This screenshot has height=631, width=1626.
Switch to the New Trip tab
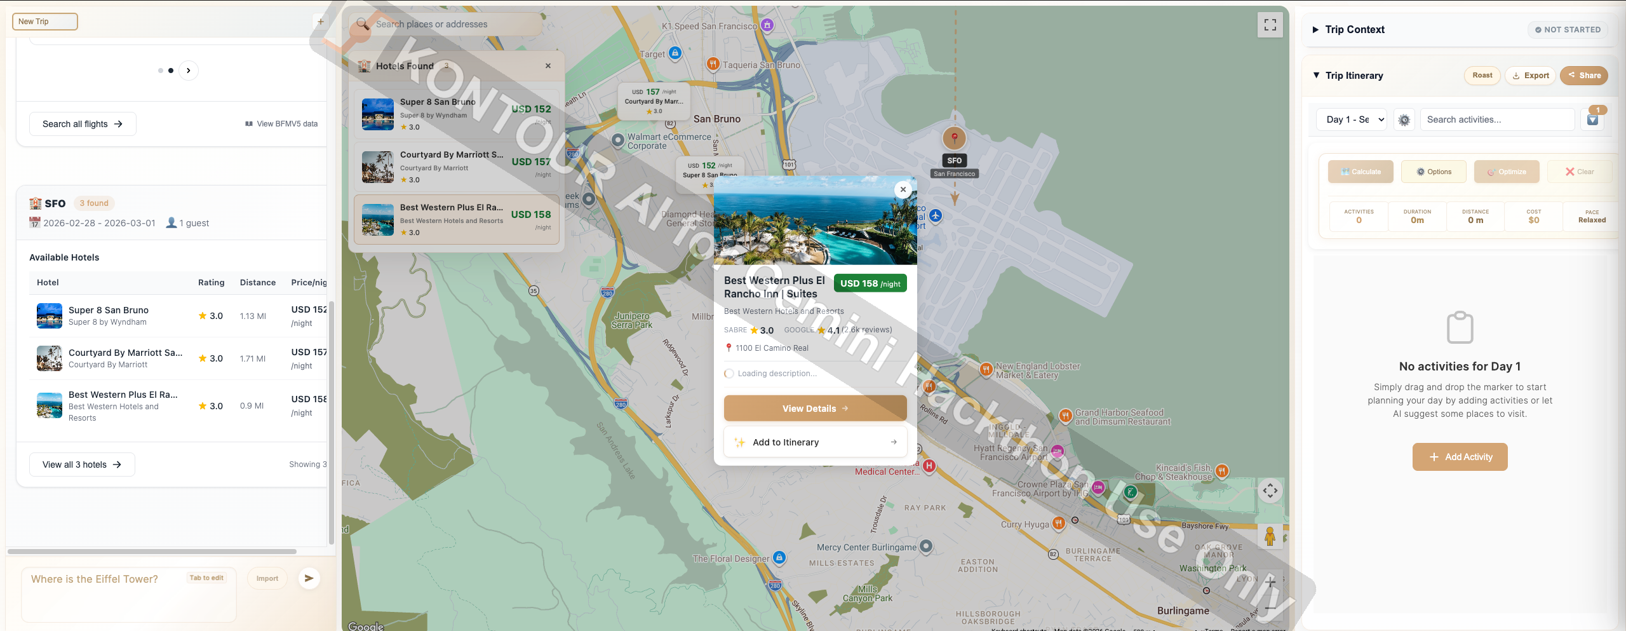(45, 22)
